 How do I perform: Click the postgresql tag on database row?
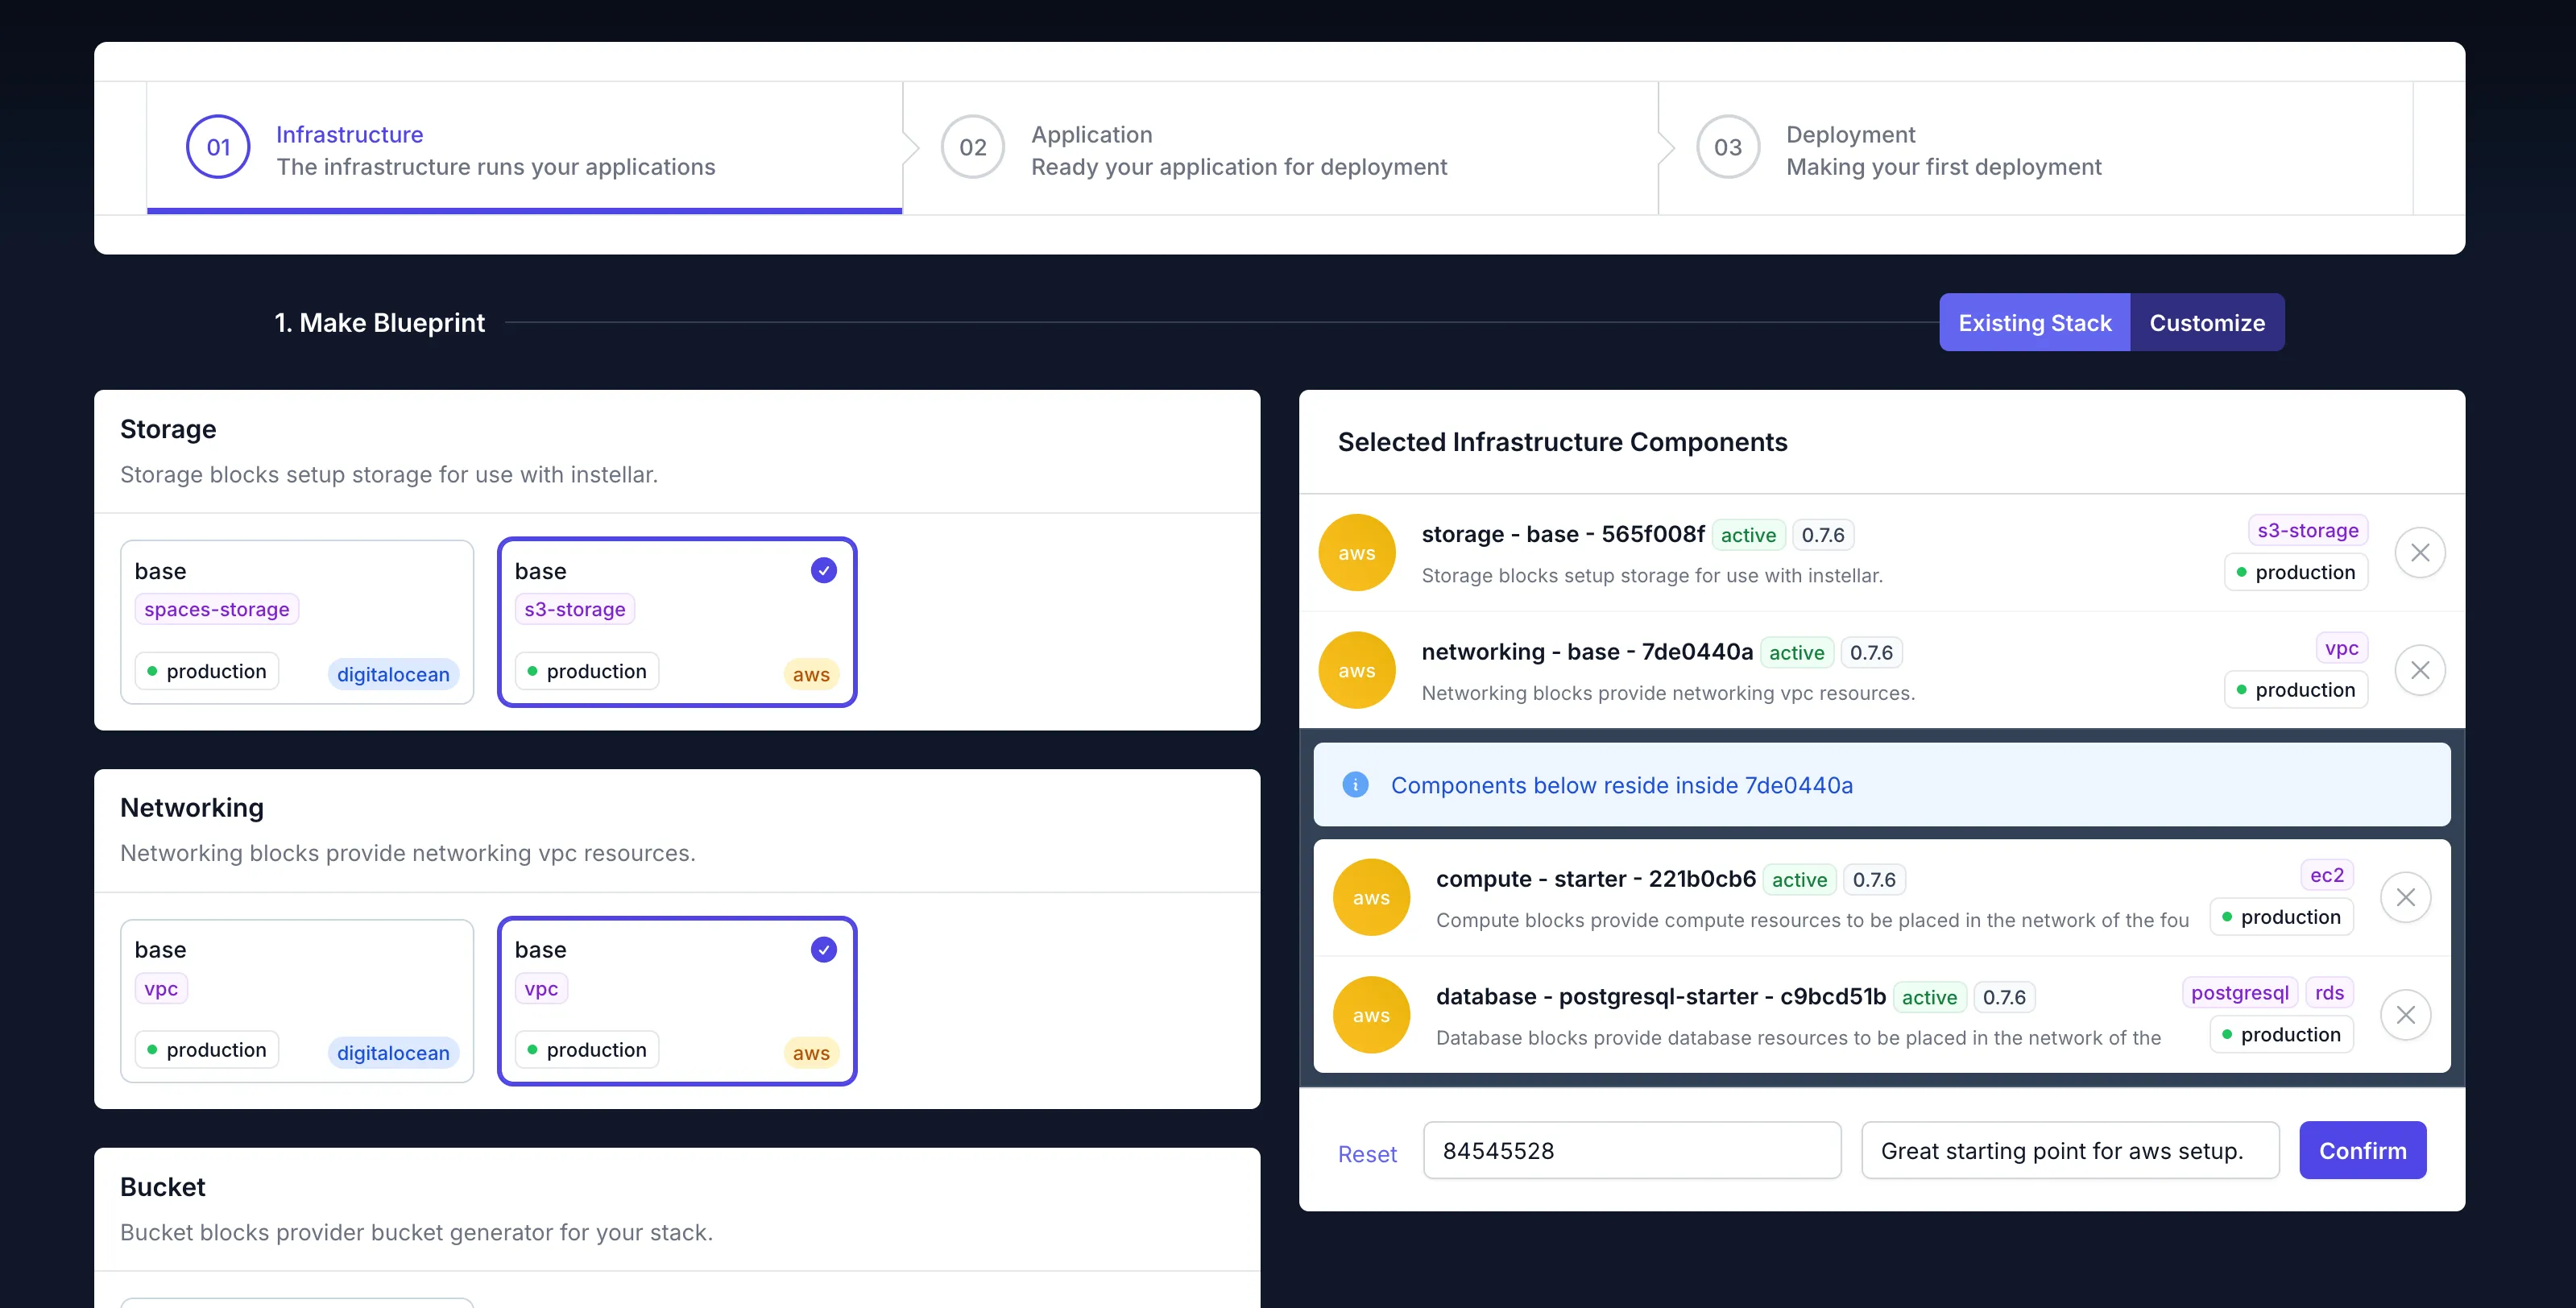tap(2239, 993)
